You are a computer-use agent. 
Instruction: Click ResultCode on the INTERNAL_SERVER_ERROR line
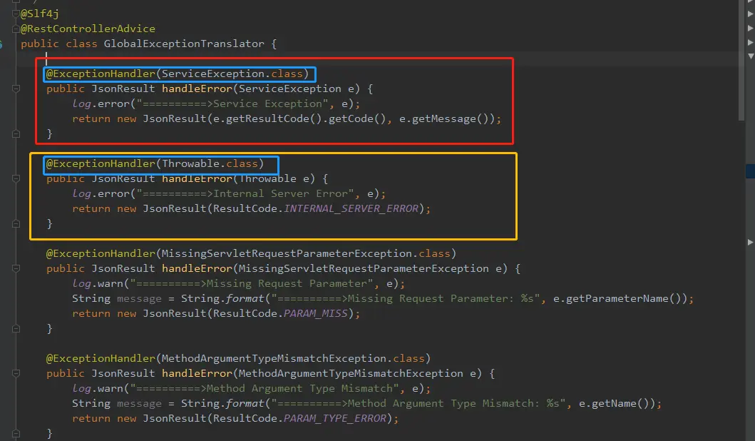click(x=245, y=208)
